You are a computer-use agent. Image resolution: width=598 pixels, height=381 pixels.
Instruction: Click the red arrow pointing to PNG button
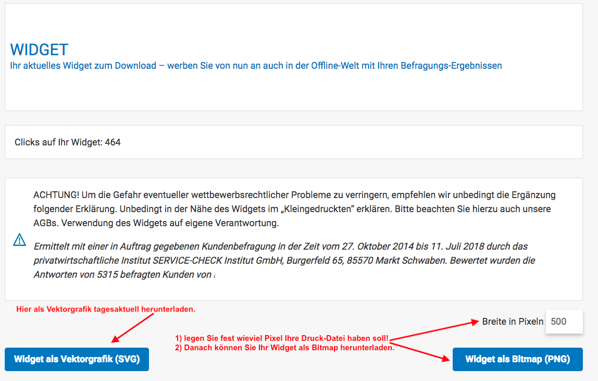pyautogui.click(x=422, y=351)
